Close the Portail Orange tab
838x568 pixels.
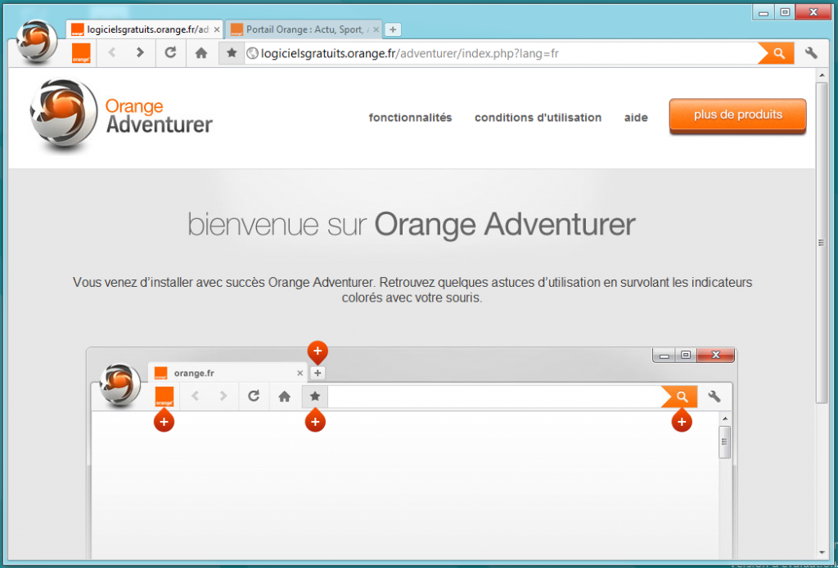pyautogui.click(x=376, y=30)
